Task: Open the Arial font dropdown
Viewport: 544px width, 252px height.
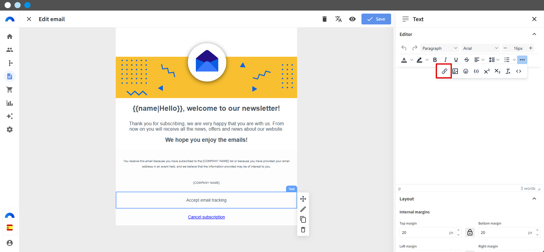Action: point(481,48)
